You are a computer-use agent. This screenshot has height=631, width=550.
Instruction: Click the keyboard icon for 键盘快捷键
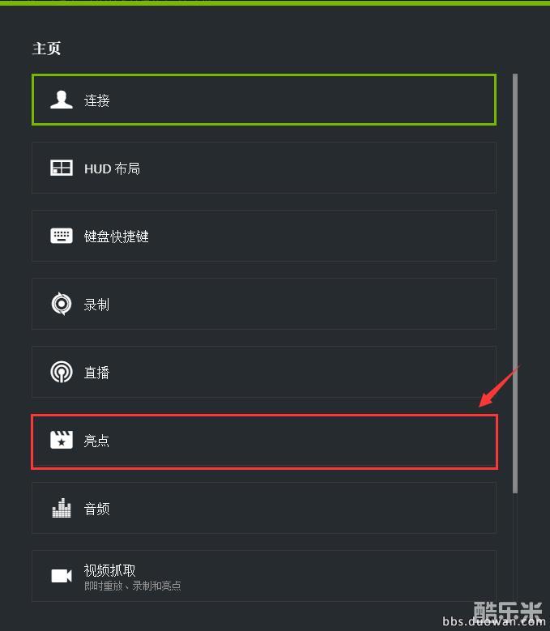pyautogui.click(x=62, y=236)
